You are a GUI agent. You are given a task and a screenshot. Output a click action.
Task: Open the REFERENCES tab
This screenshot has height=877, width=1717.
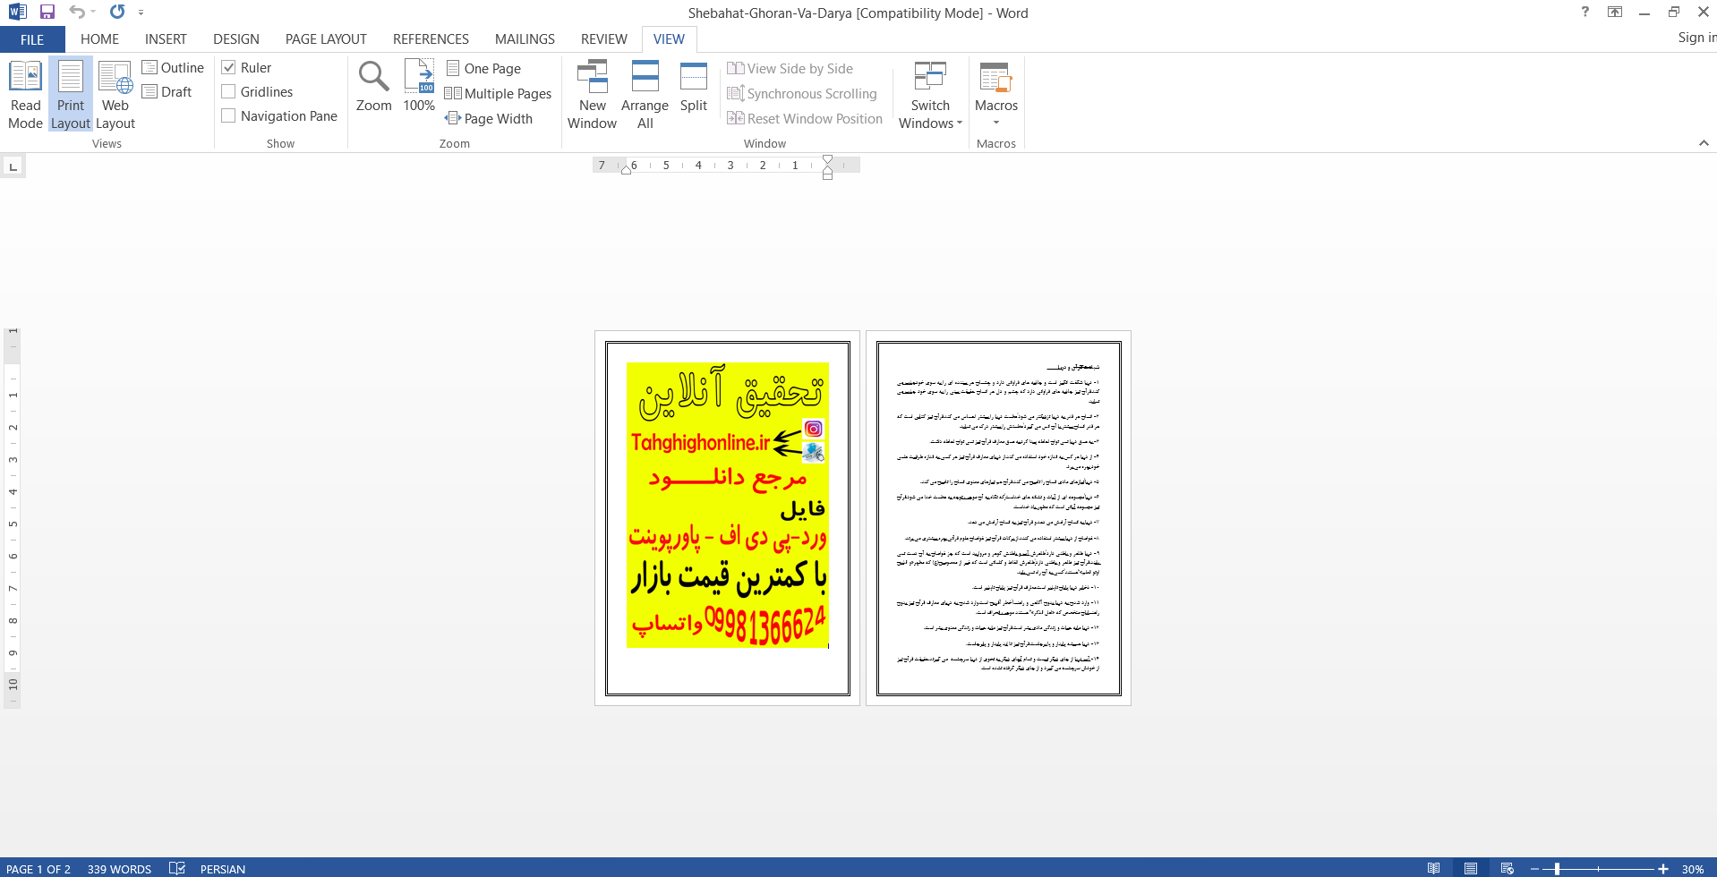(431, 39)
